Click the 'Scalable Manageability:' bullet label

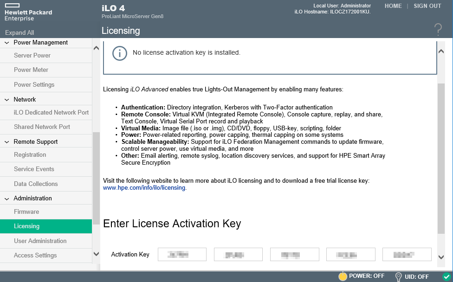tap(155, 142)
